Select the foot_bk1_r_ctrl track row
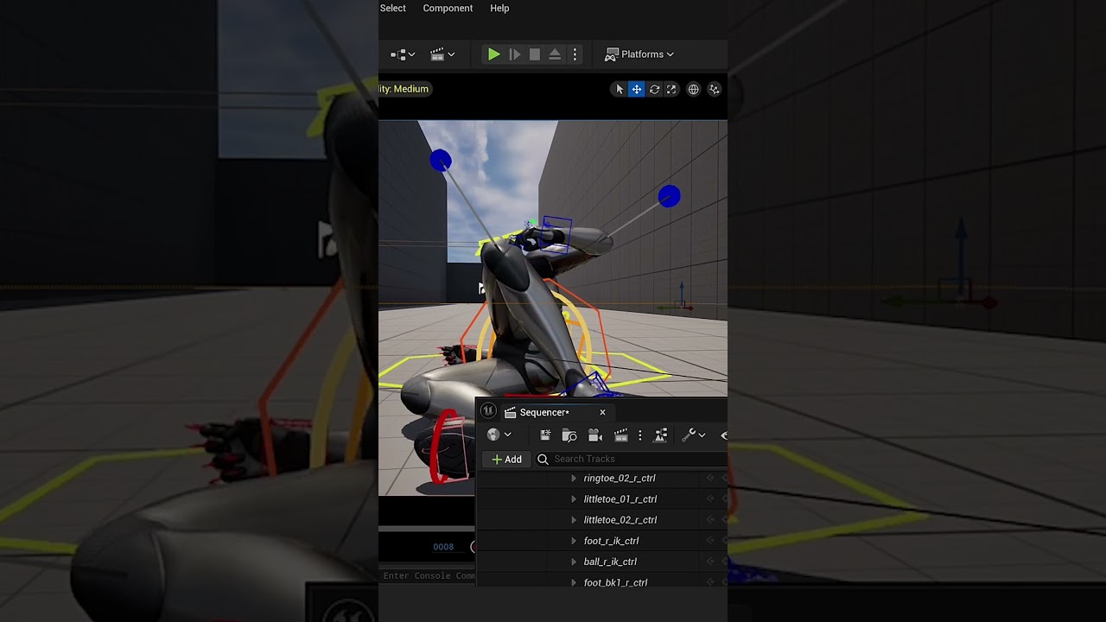Screen dimensions: 1106x622 (602, 581)
